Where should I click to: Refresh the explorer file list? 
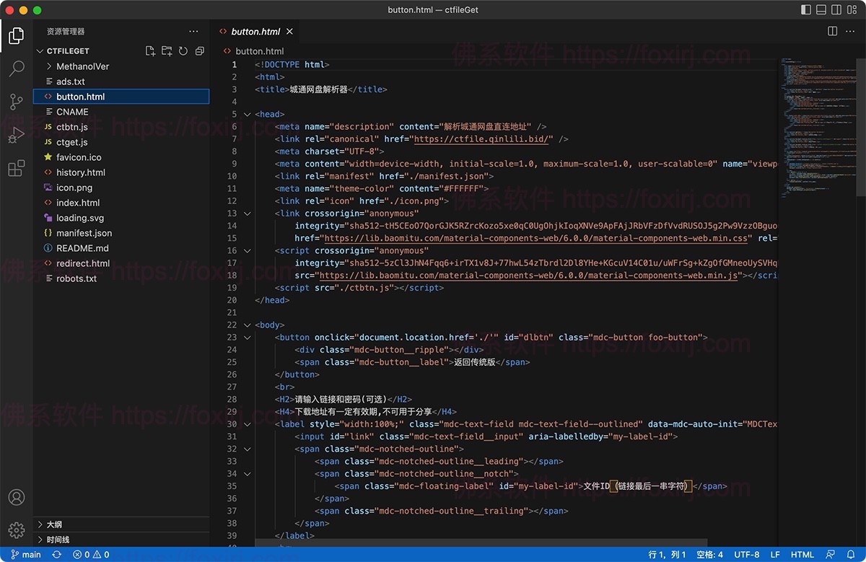[183, 51]
